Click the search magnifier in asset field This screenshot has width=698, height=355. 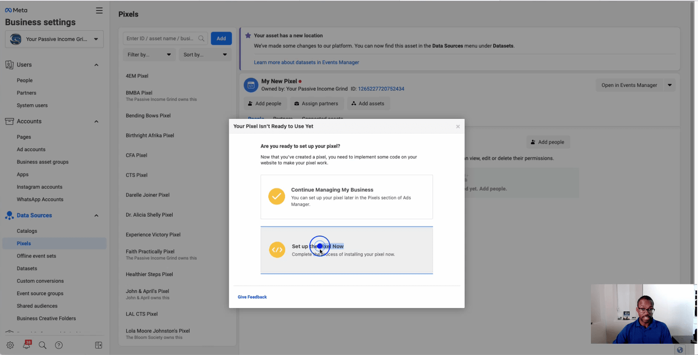click(201, 38)
